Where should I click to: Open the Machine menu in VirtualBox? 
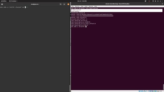[77, 6]
